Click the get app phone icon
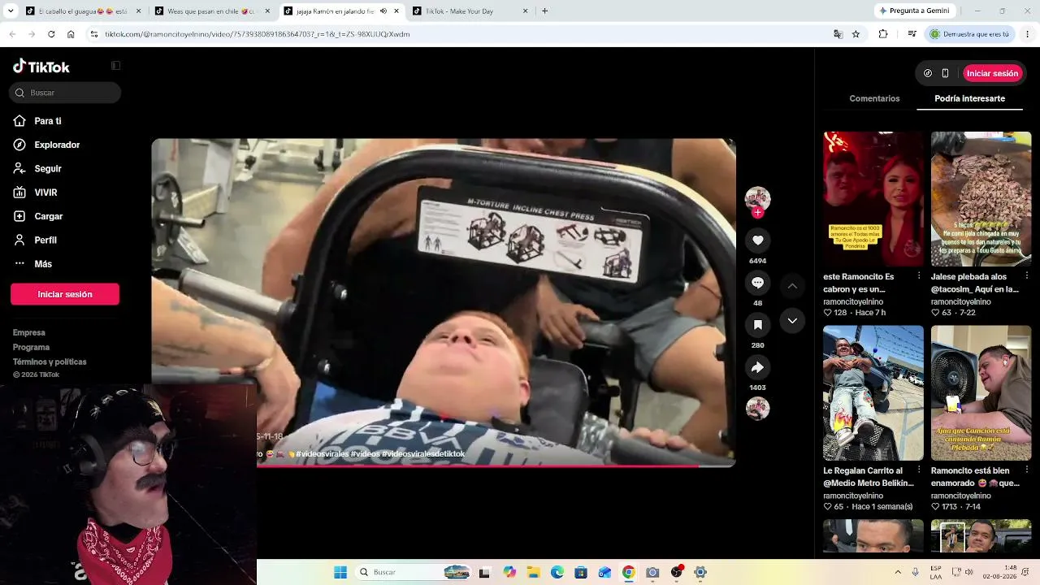 (945, 73)
